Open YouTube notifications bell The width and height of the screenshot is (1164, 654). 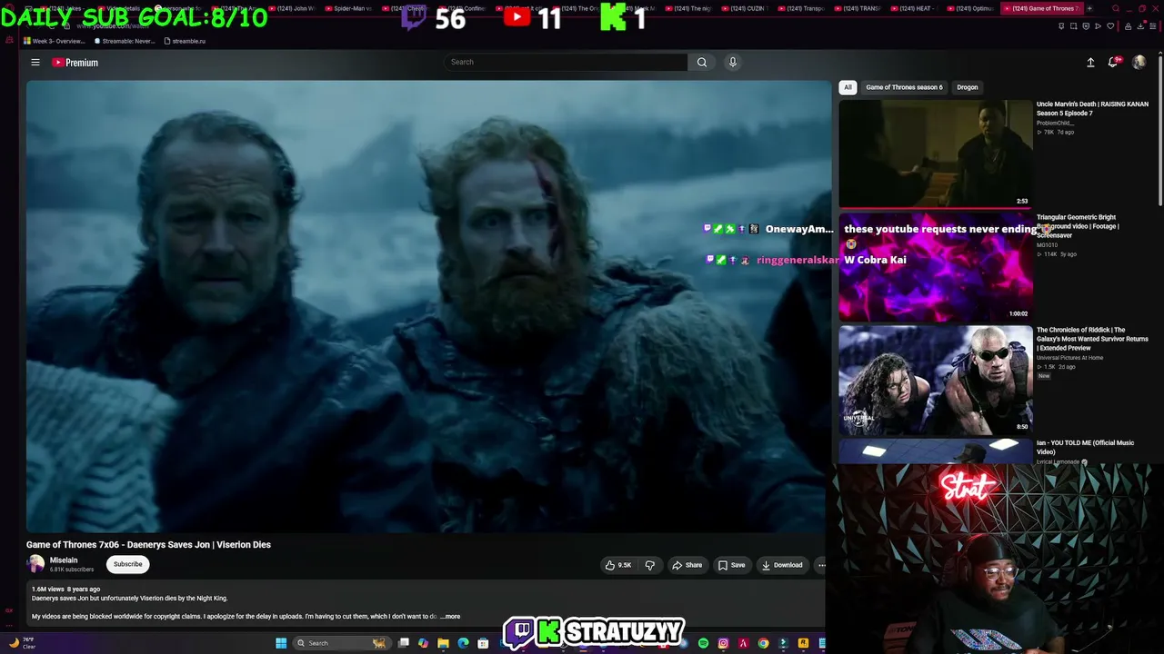coord(1113,63)
